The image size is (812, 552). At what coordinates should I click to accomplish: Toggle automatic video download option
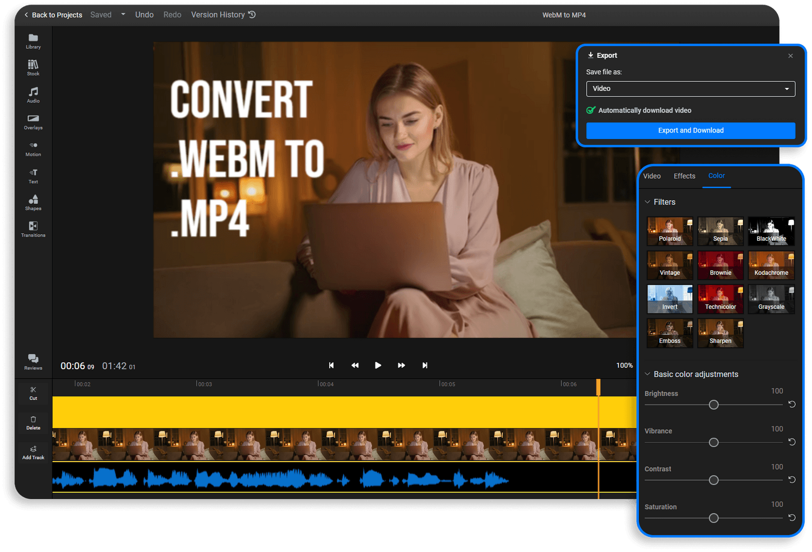591,110
